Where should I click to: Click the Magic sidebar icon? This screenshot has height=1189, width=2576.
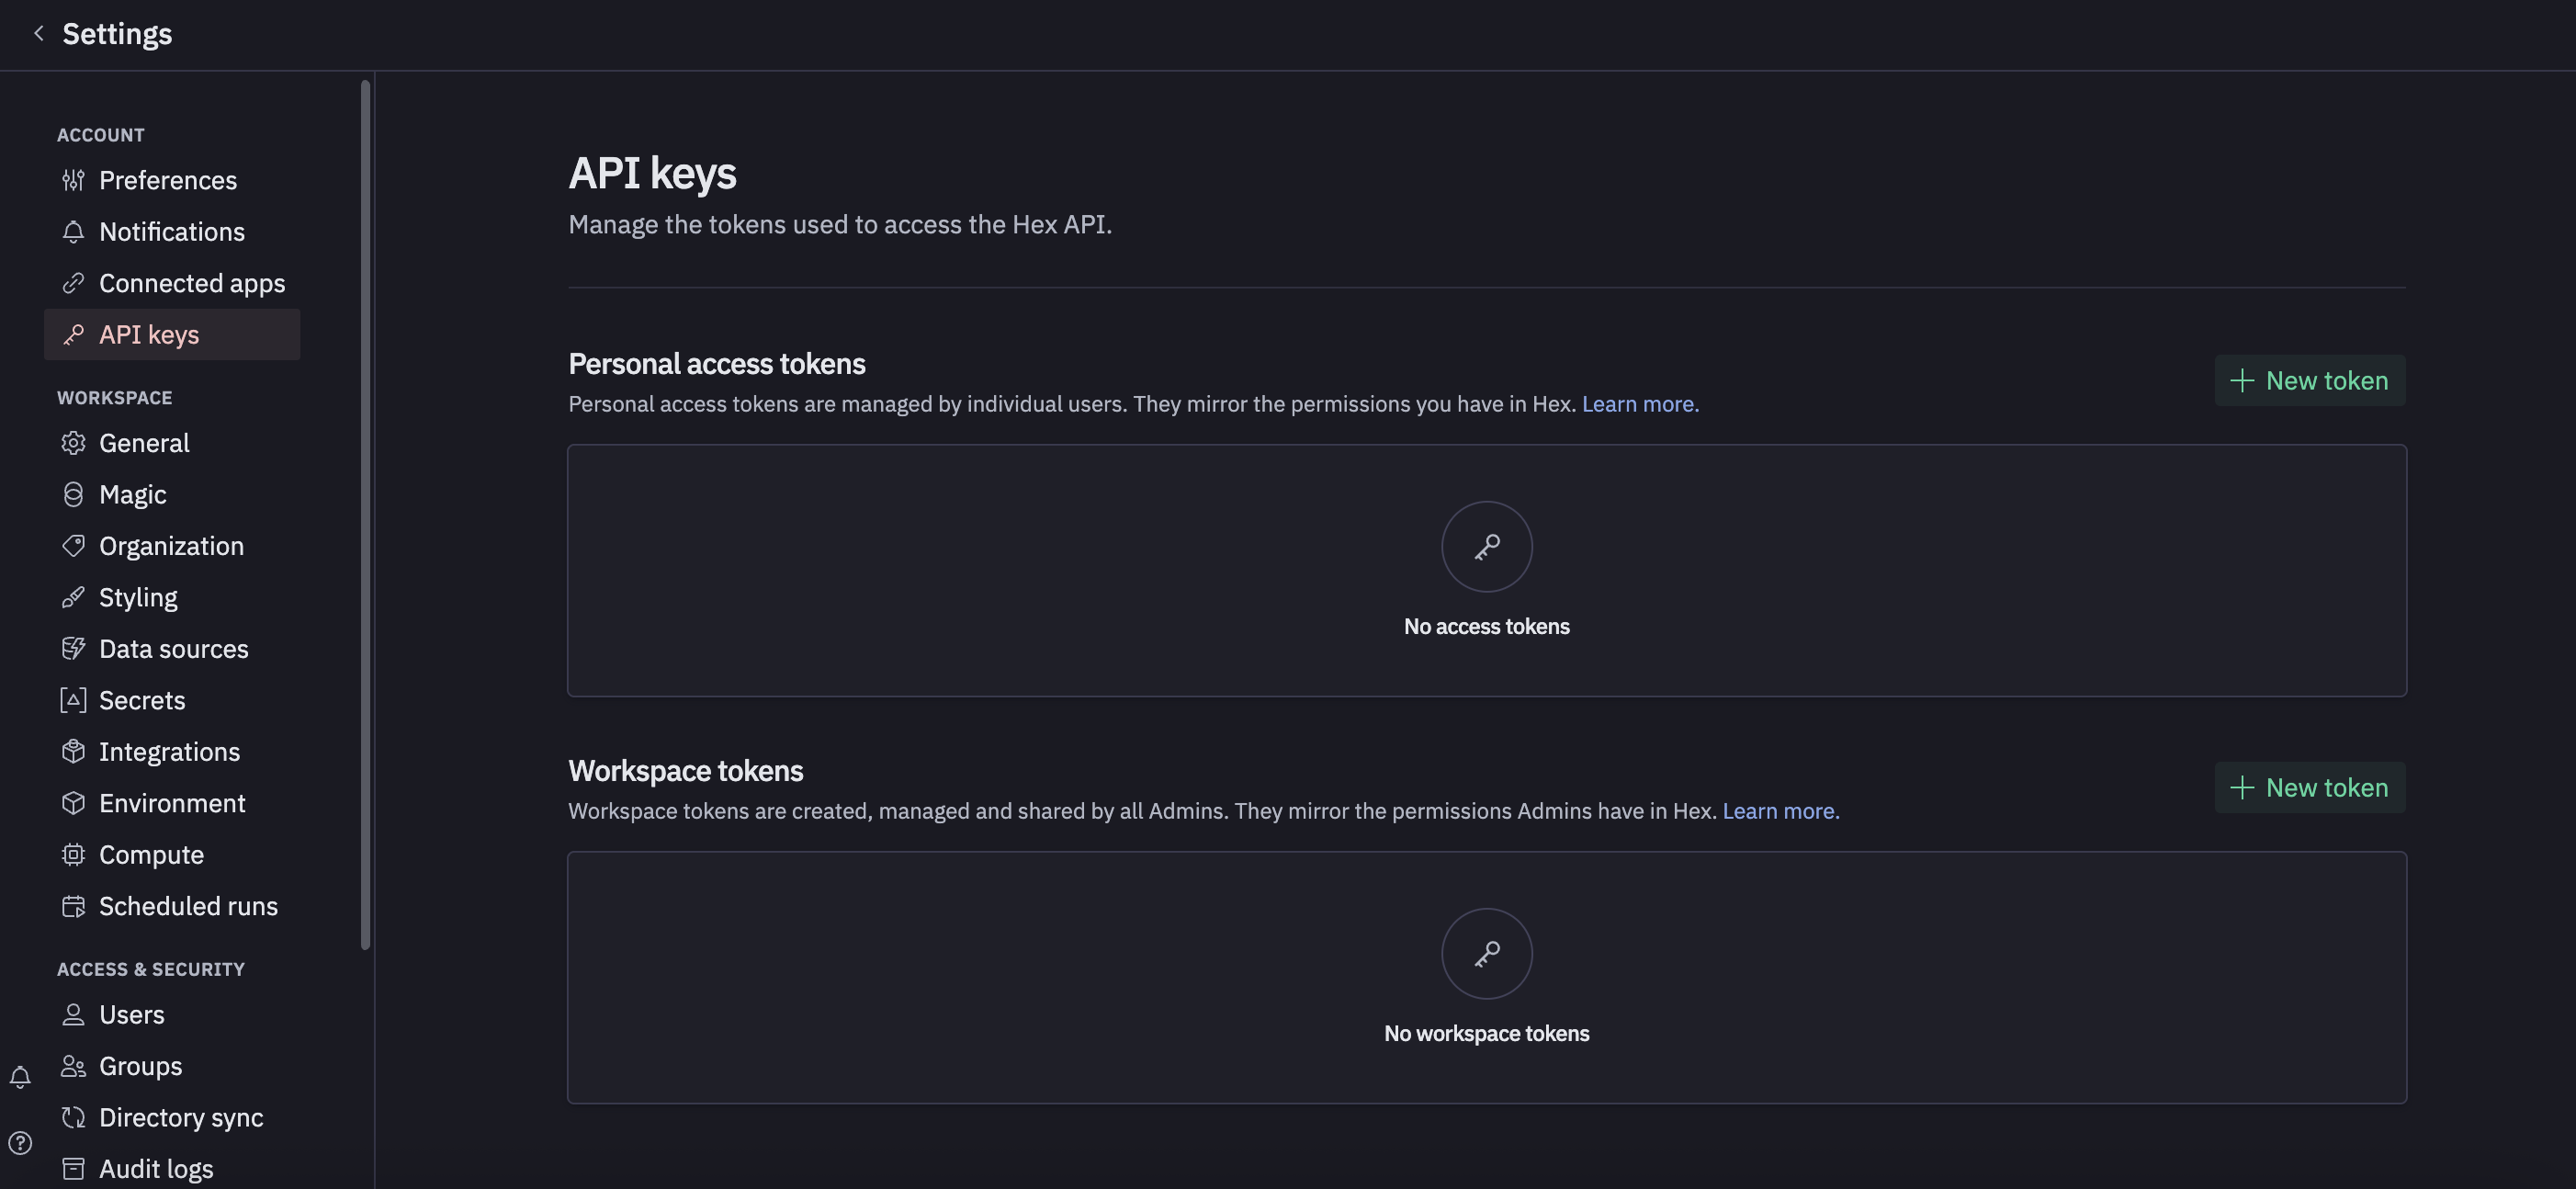[73, 495]
